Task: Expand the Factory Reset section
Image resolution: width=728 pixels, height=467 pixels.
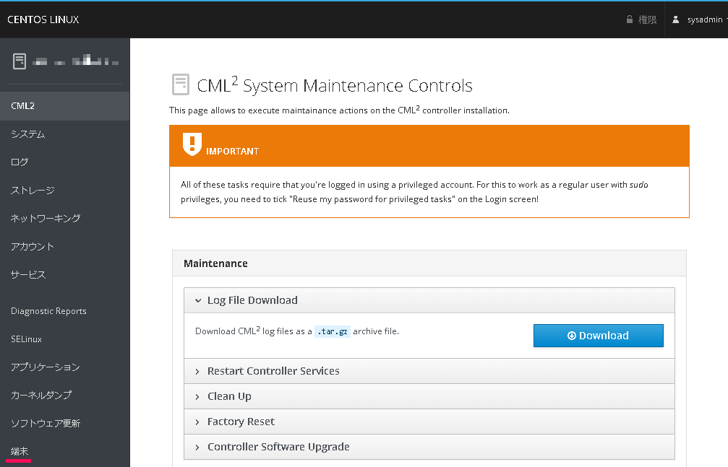Action: 429,422
